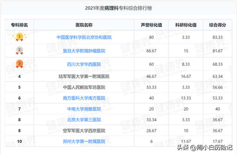
Task: Click the silver rank 2 medal icon
Action: click(x=19, y=50)
